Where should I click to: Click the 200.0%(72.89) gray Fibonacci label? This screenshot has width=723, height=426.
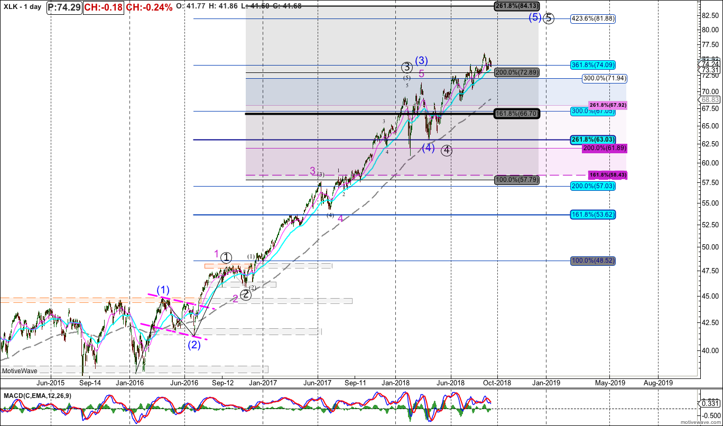pyautogui.click(x=517, y=72)
